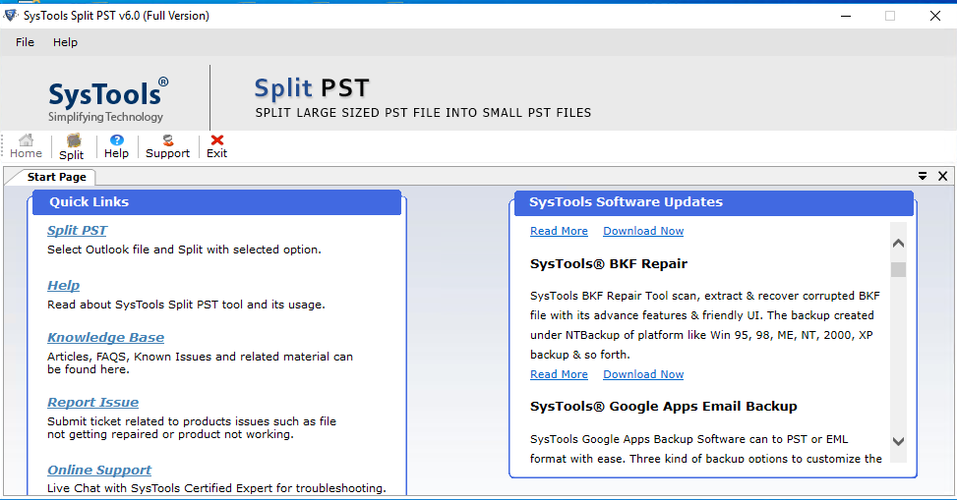The height and width of the screenshot is (500, 957).
Task: Open the Report Issue link
Action: click(x=92, y=403)
